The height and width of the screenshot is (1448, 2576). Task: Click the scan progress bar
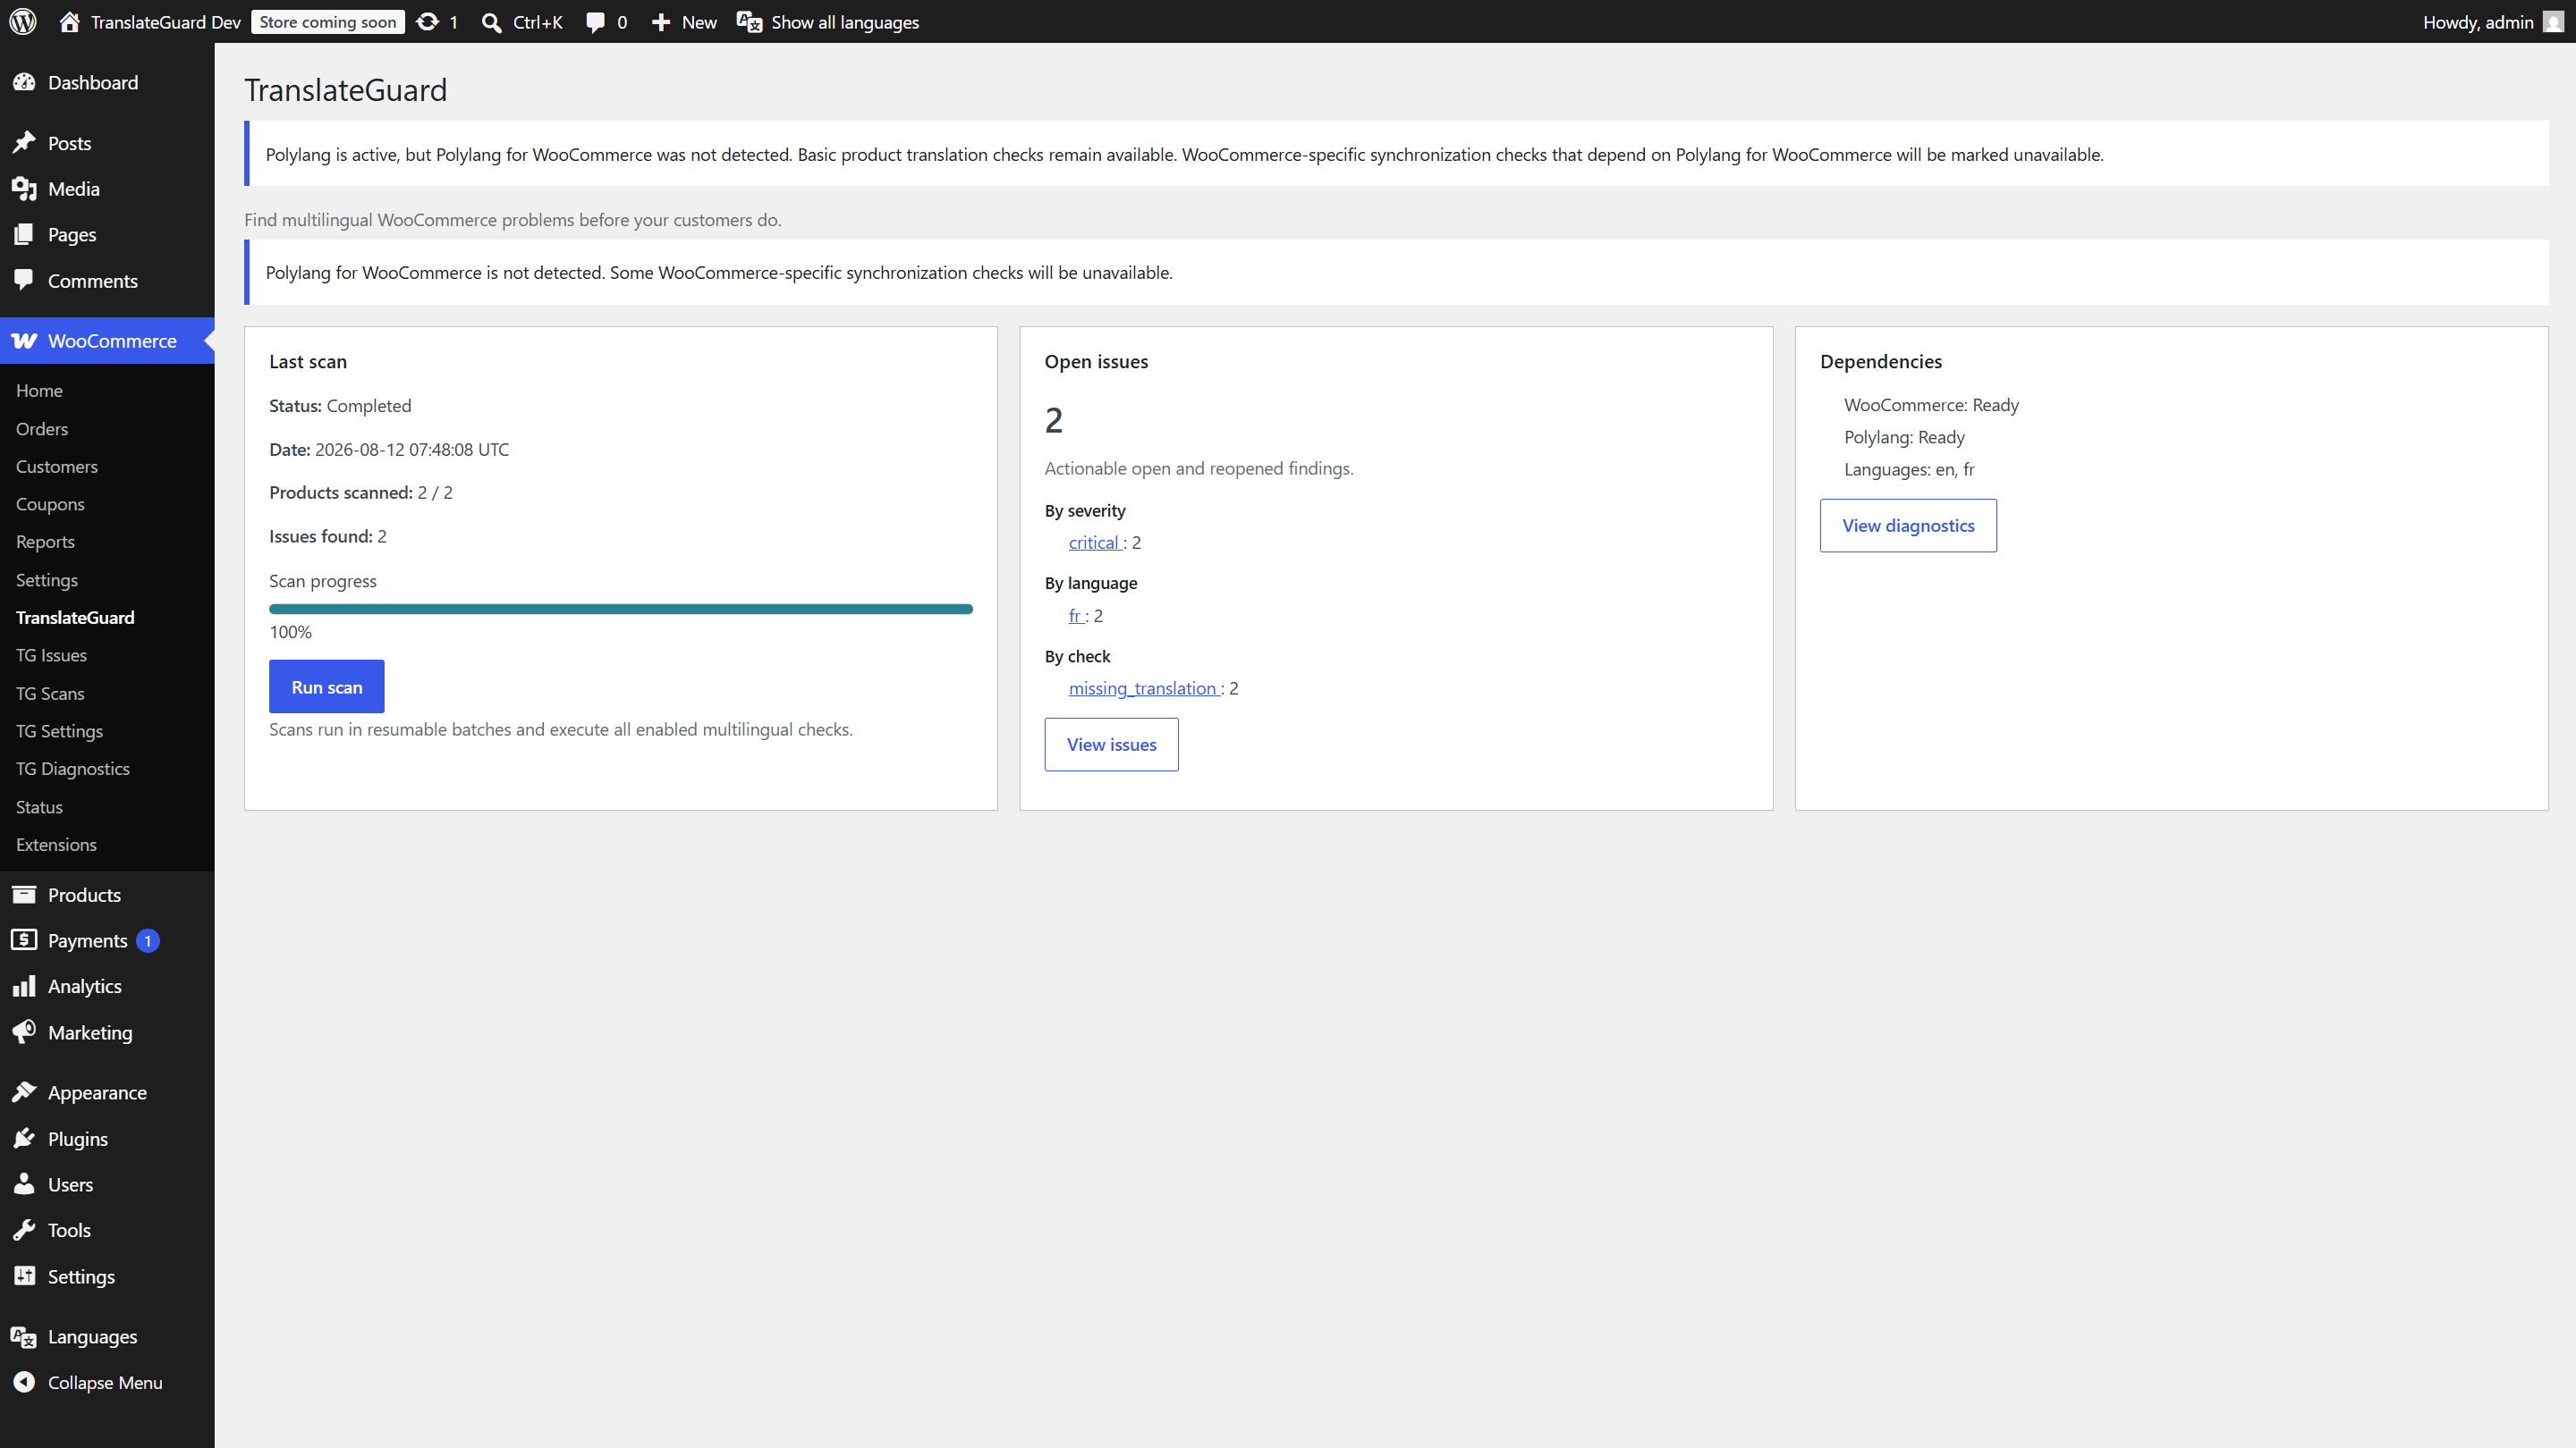[x=620, y=609]
